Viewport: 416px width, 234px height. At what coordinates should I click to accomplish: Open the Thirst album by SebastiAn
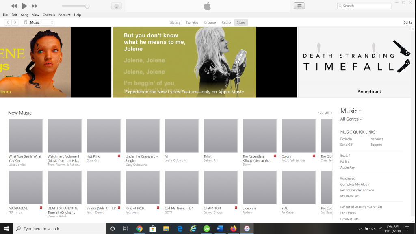(221, 136)
